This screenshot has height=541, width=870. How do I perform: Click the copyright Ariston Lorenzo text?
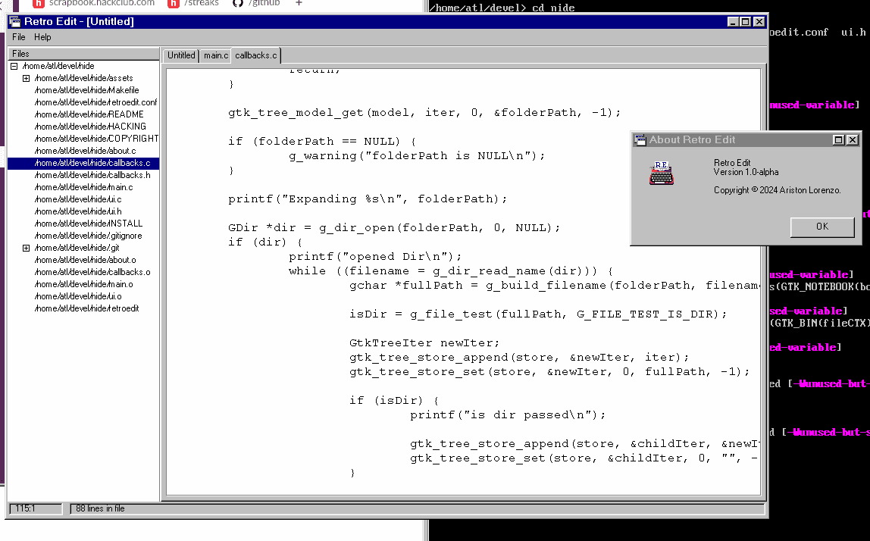[777, 190]
